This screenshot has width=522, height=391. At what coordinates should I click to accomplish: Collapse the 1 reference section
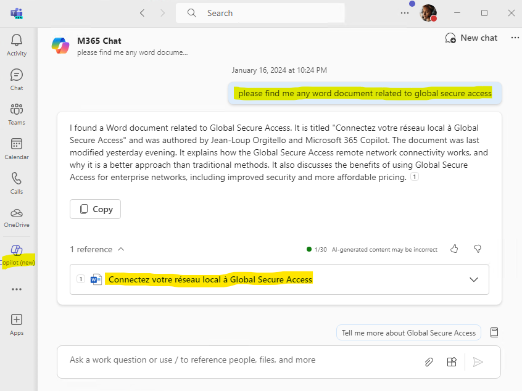[97, 249]
